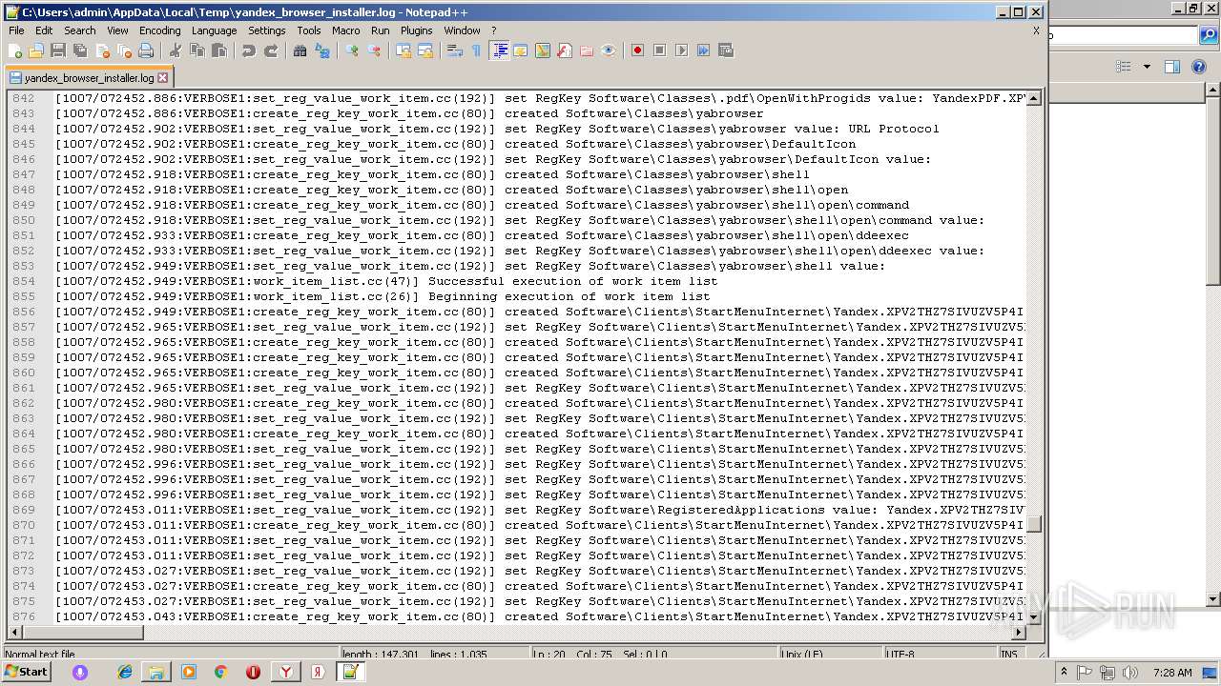
Task: Open Opera browser from the taskbar
Action: coord(253,672)
